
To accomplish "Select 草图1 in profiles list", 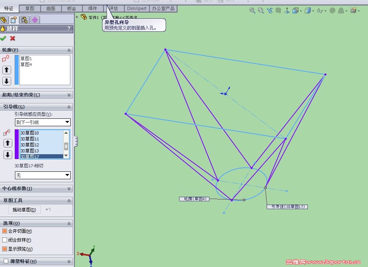I will tap(26, 58).
